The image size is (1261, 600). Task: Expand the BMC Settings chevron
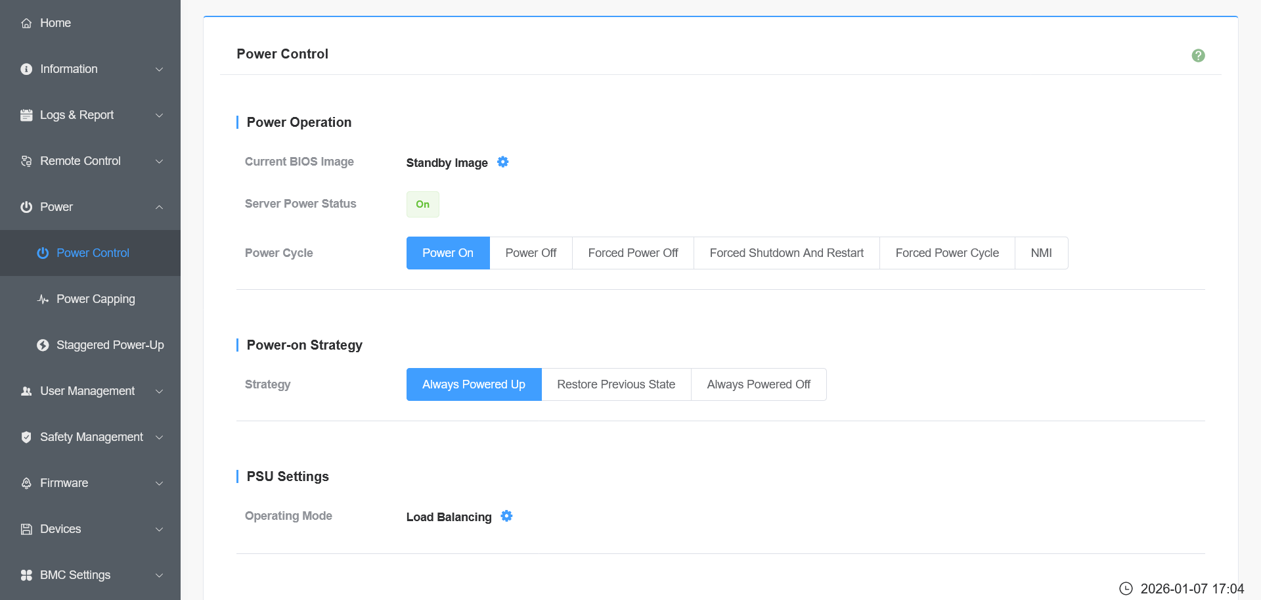pos(159,576)
